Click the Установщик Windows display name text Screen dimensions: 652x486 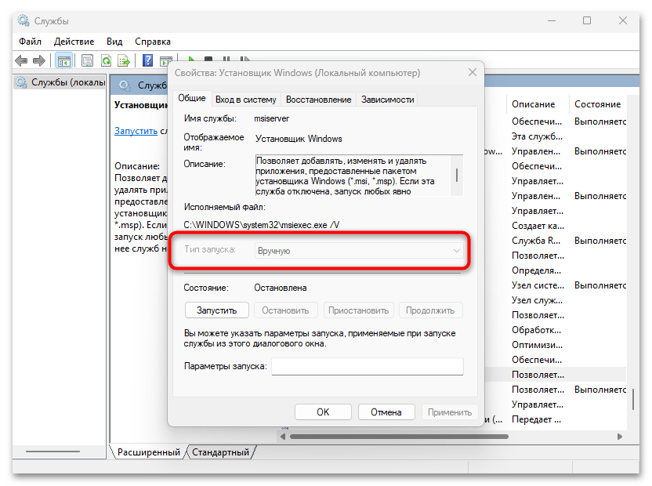(299, 139)
